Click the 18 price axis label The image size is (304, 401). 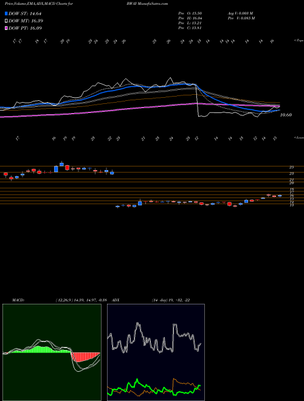pos(291,190)
